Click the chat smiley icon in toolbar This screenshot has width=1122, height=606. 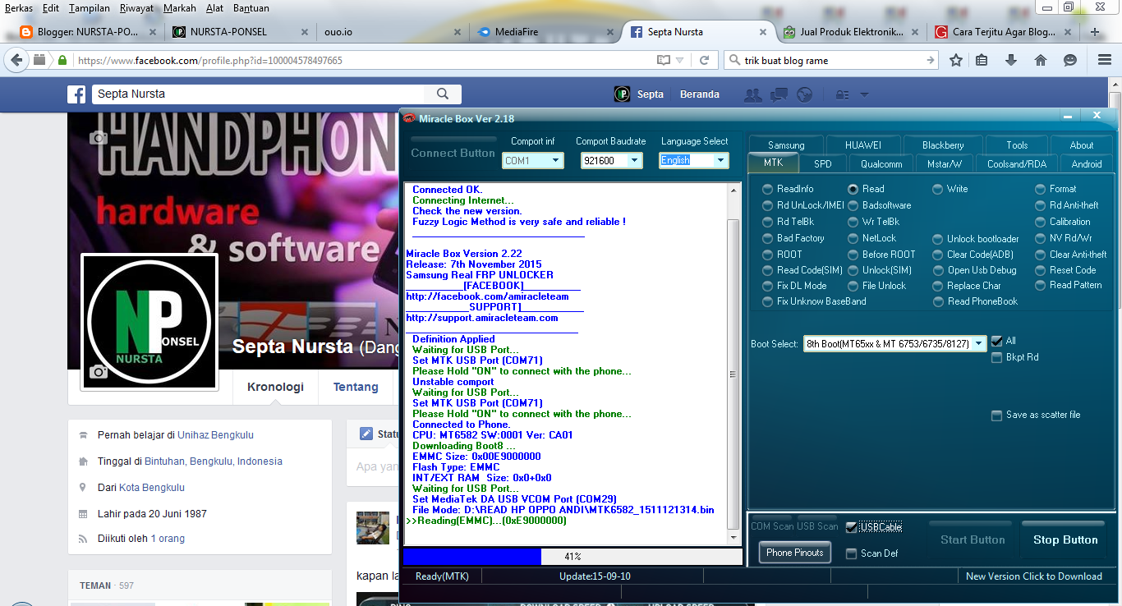point(1070,60)
